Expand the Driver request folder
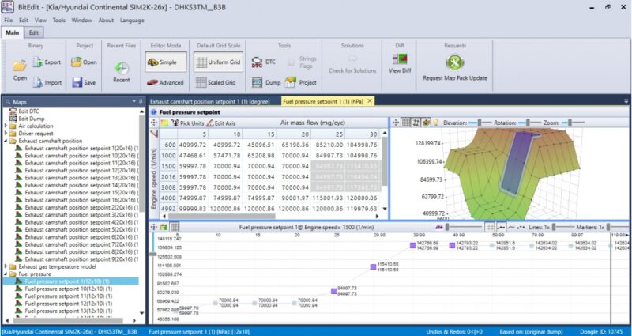The width and height of the screenshot is (632, 336). (6, 134)
